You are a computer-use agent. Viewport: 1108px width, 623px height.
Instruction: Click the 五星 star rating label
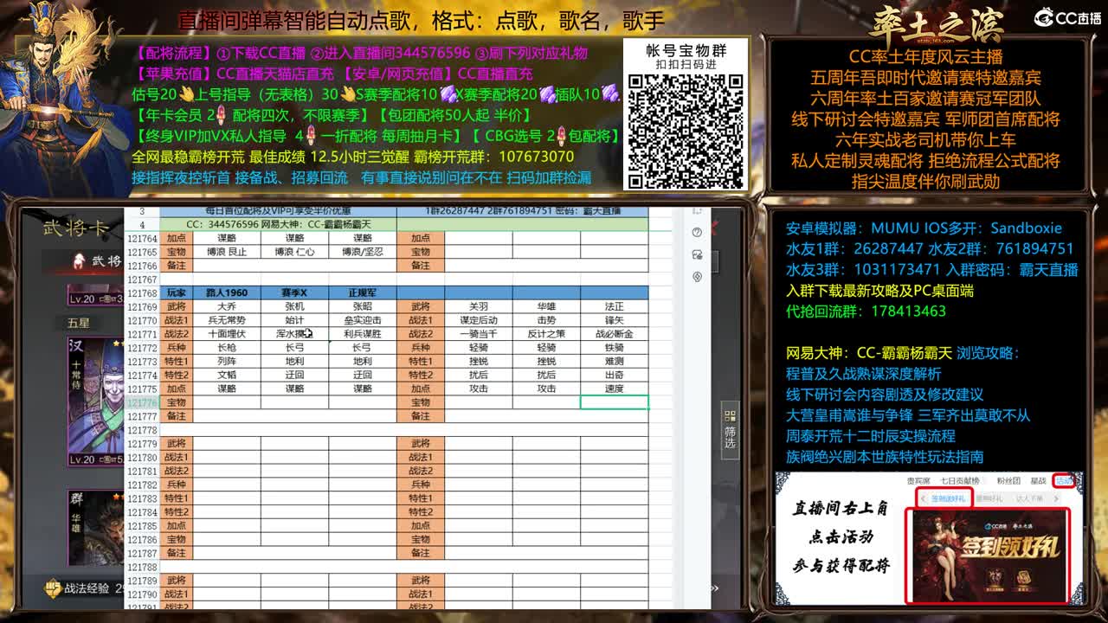[78, 322]
